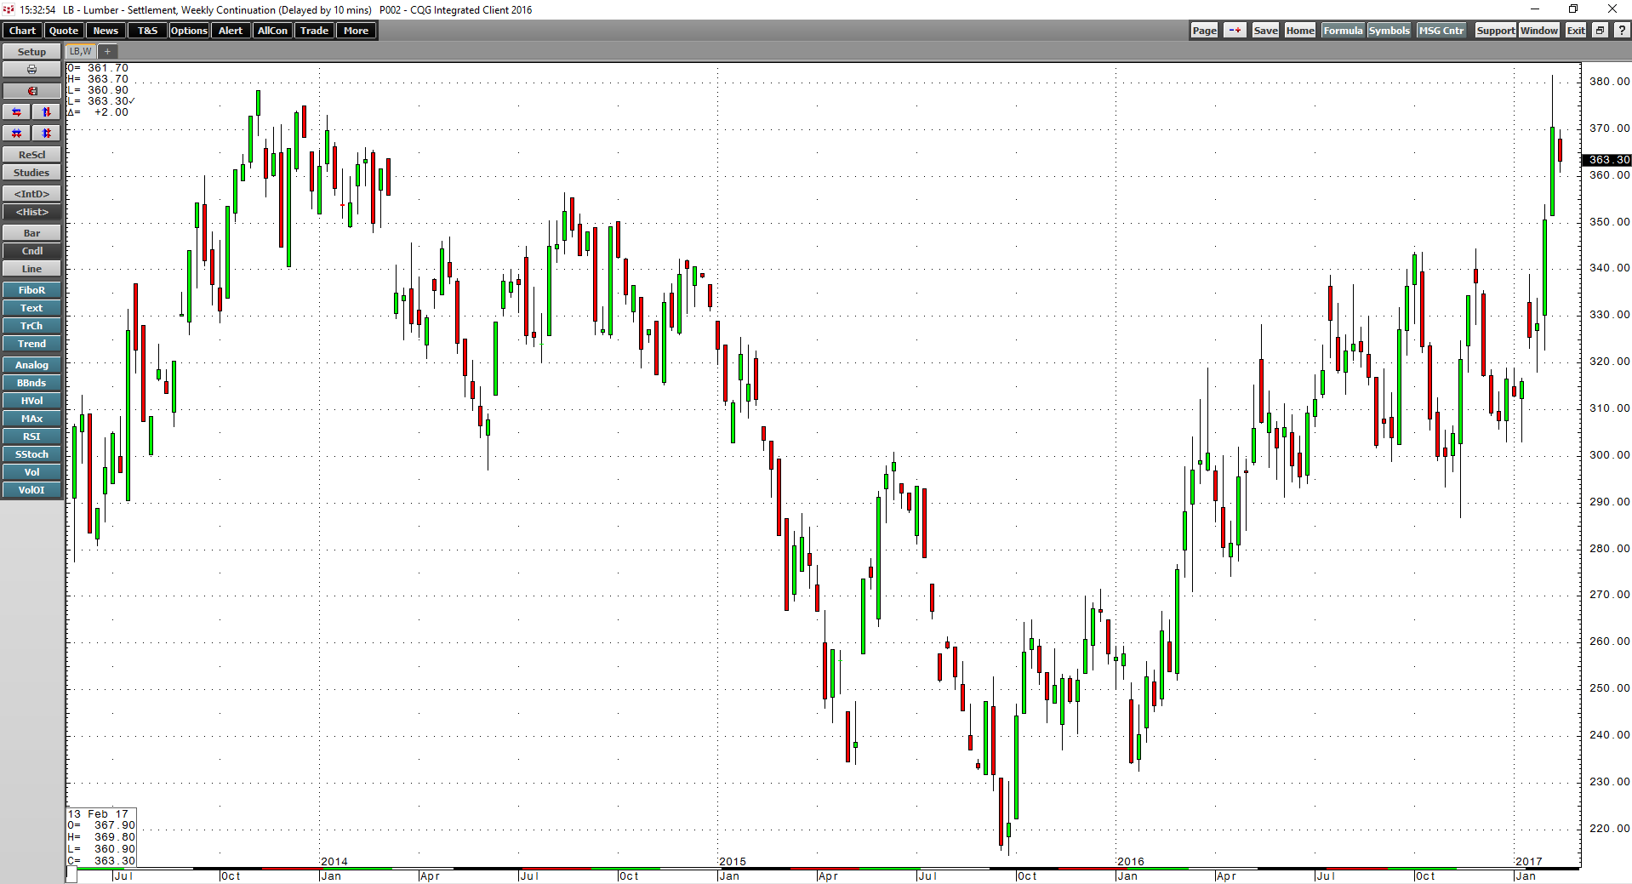This screenshot has height=884, width=1632.
Task: Switch to intraday with IntD button
Action: coord(31,194)
